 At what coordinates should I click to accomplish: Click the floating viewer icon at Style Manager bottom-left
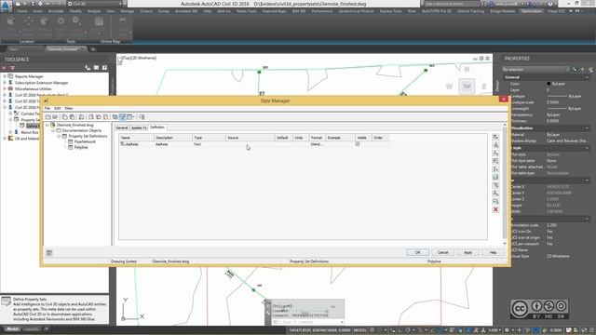pyautogui.click(x=49, y=253)
